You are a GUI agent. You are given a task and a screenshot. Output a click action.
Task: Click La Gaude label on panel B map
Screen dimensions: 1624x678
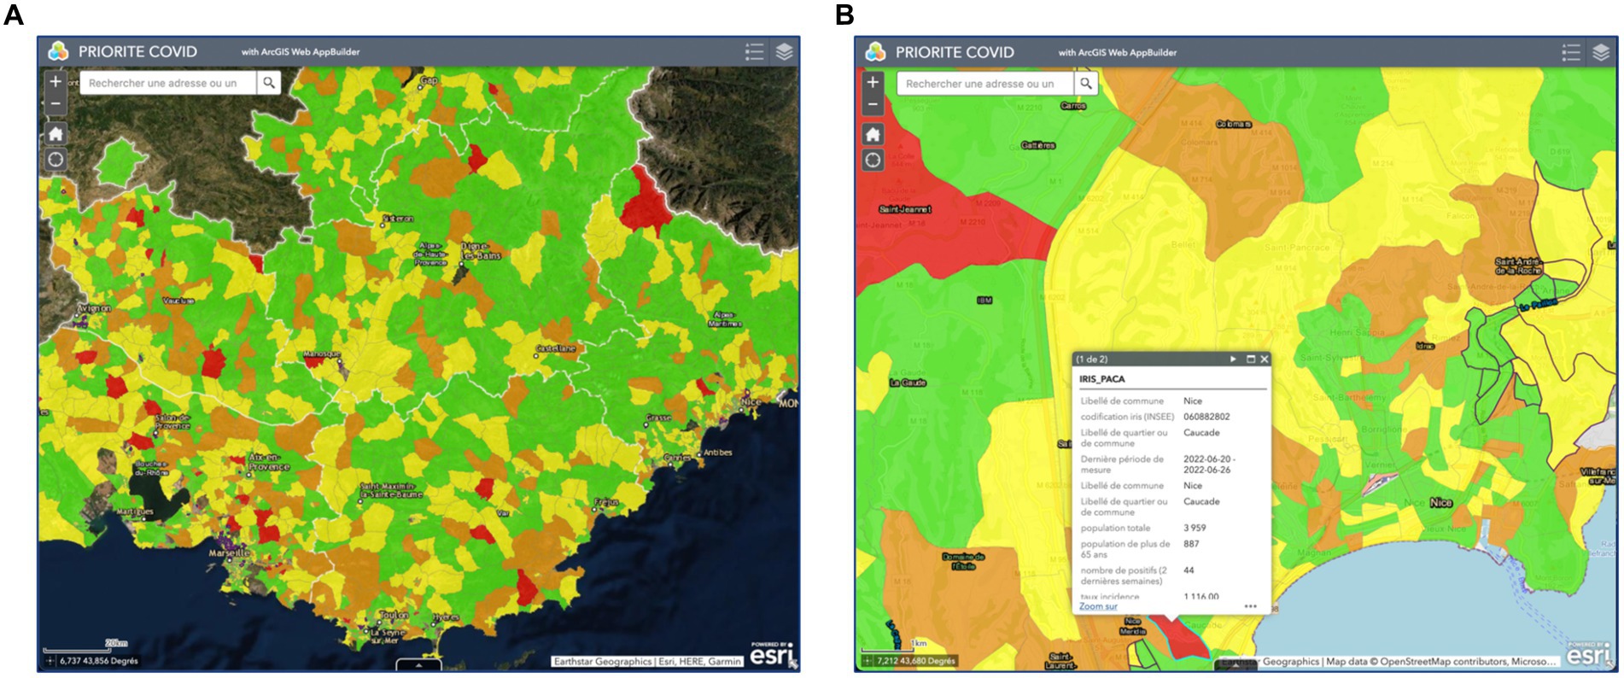tap(908, 383)
